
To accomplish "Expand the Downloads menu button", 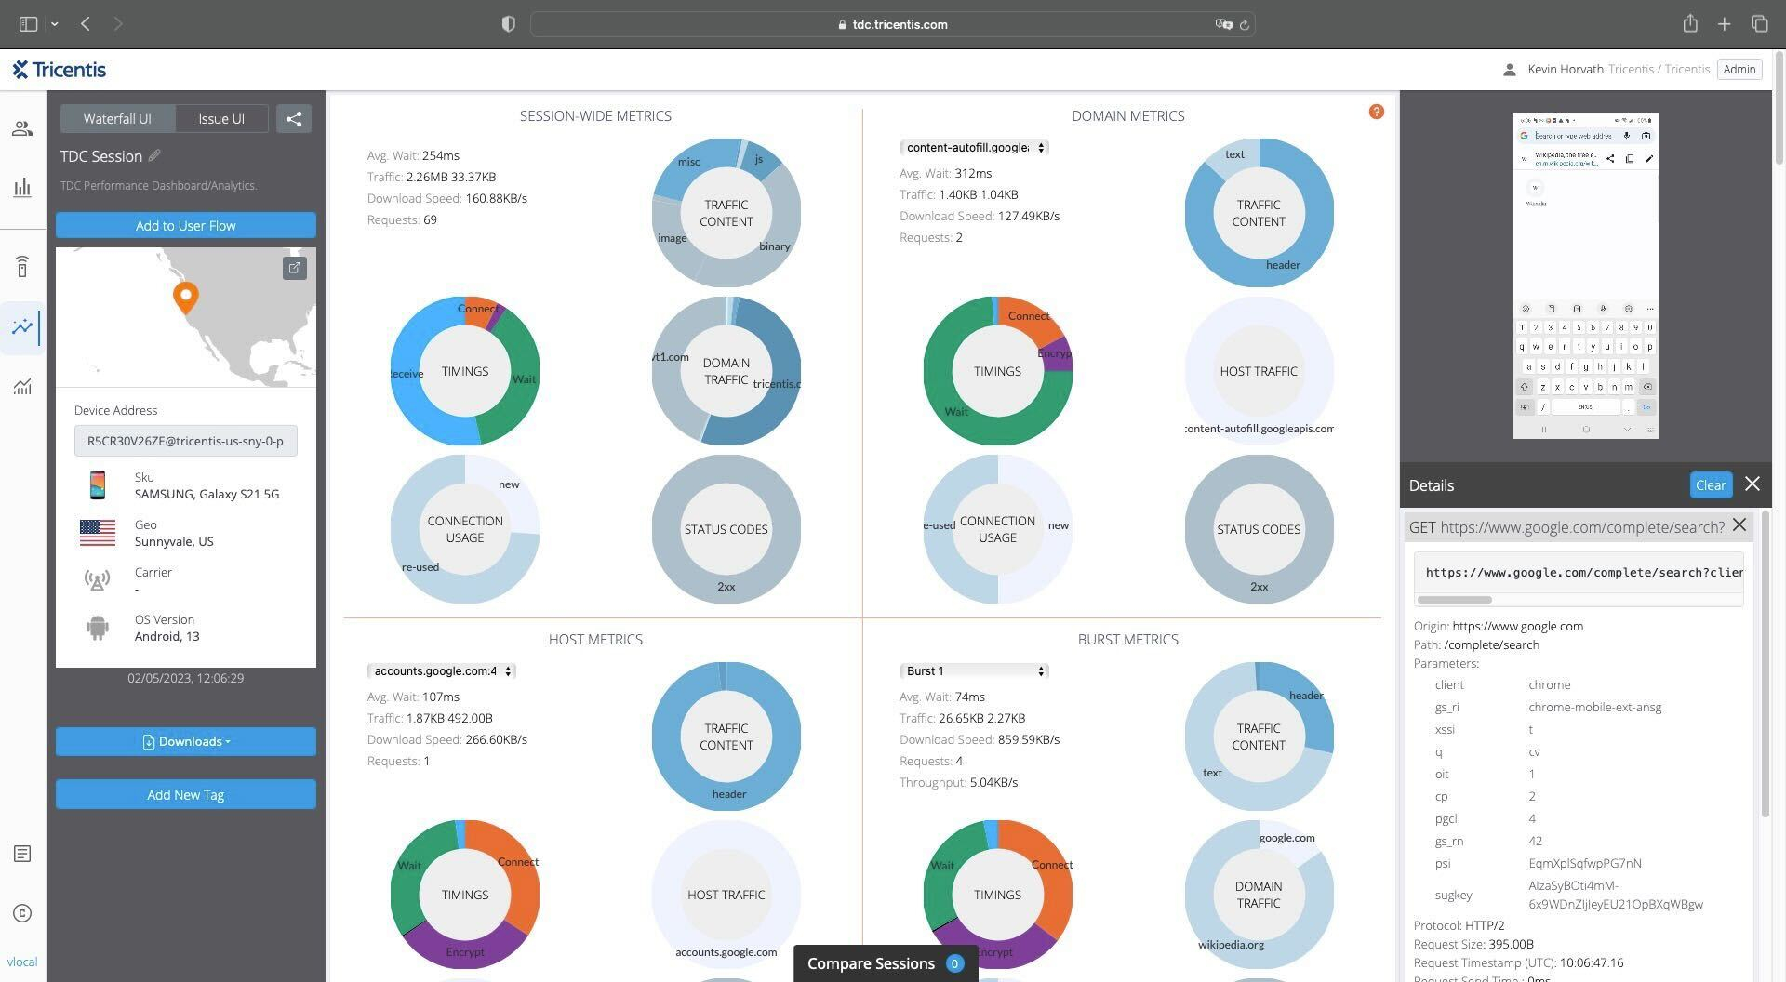I will click(x=186, y=742).
